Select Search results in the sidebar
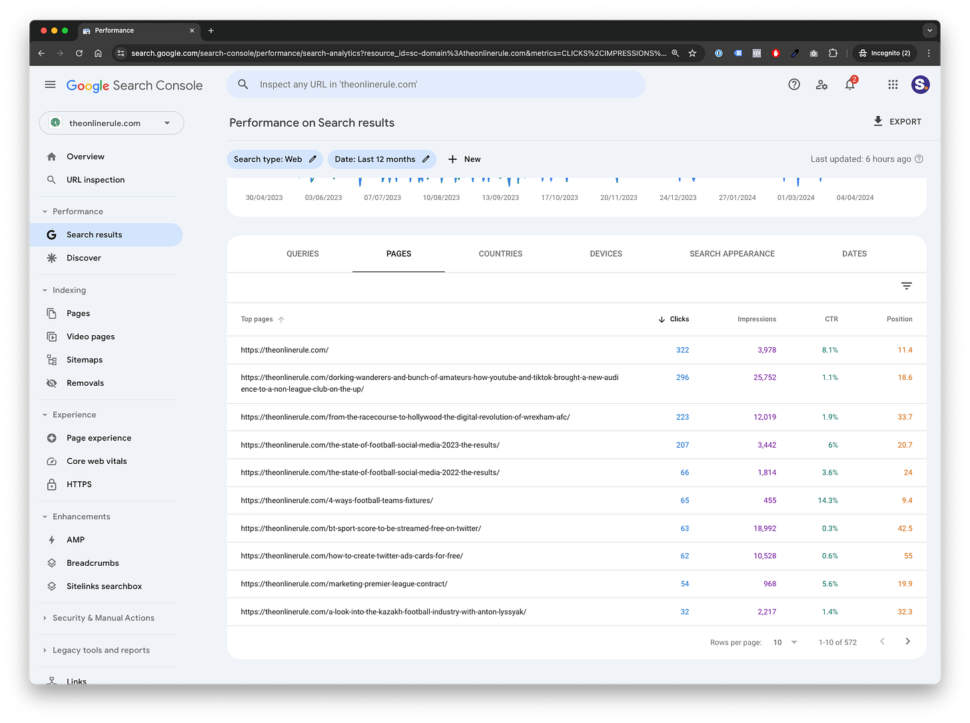 tap(107, 235)
